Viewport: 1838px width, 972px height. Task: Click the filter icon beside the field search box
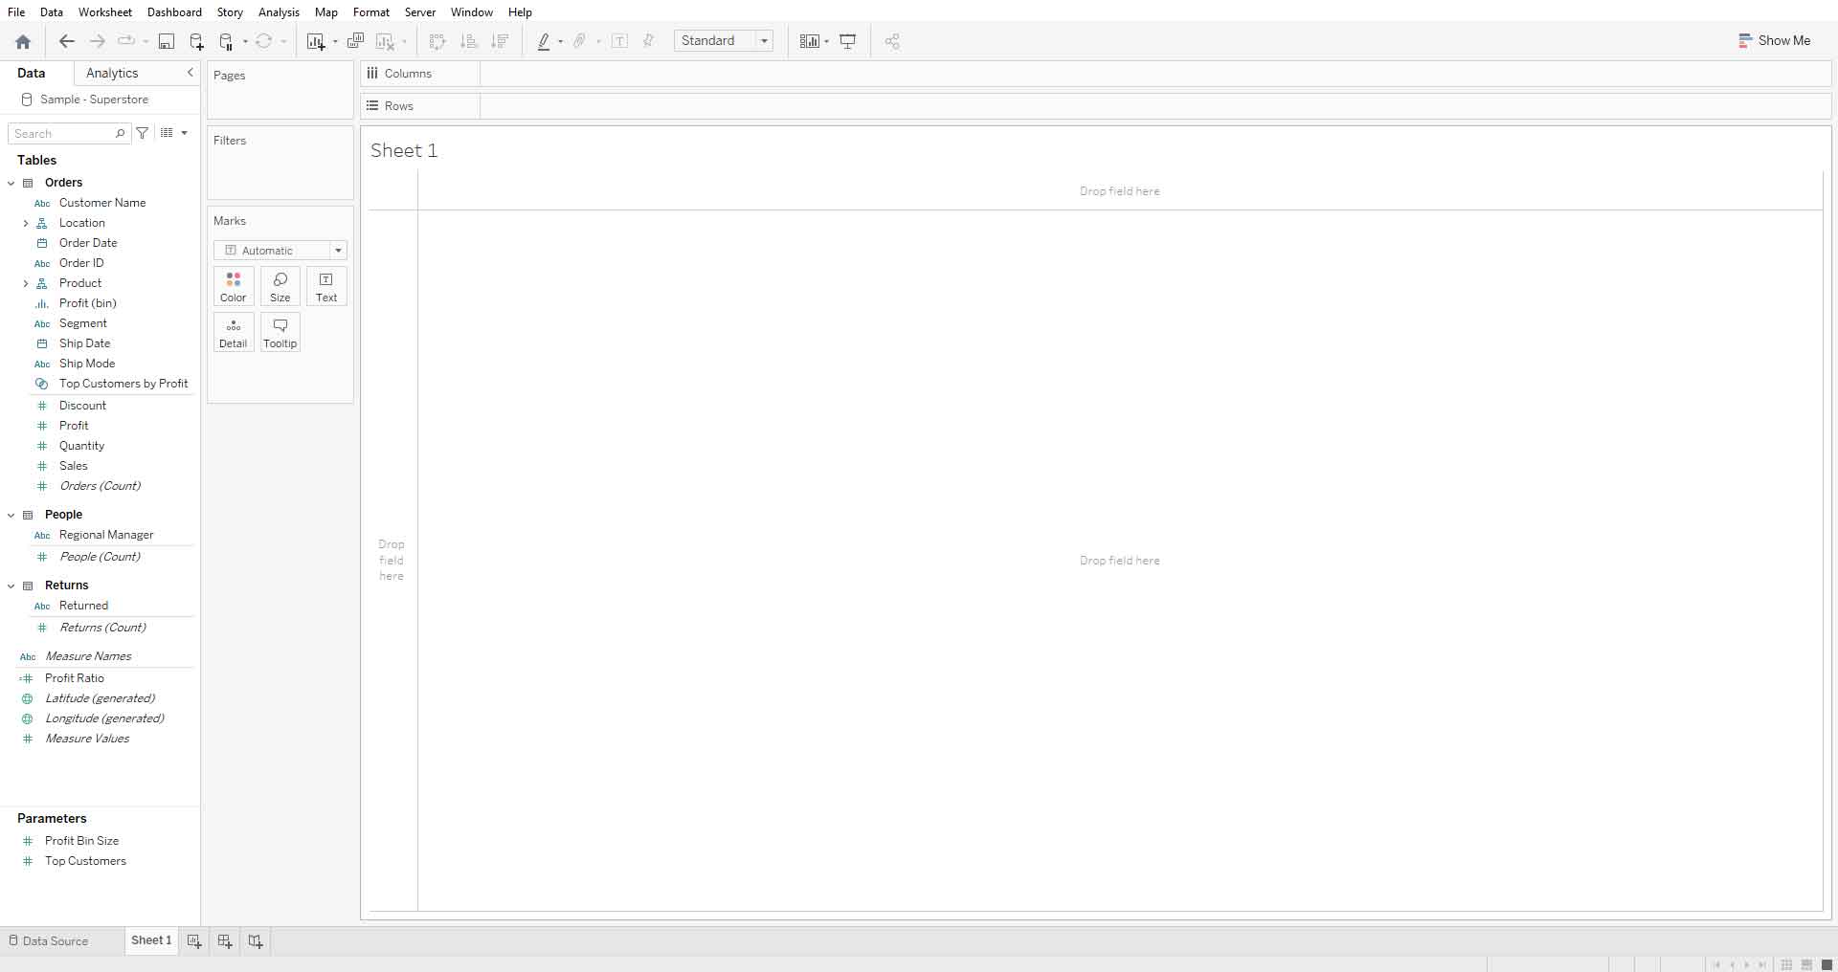click(142, 133)
